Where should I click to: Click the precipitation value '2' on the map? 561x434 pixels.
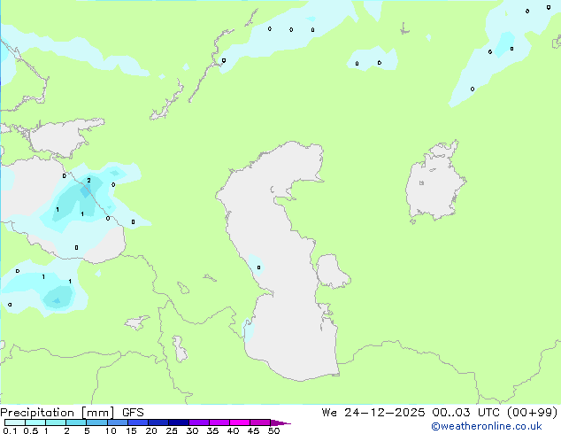(88, 180)
